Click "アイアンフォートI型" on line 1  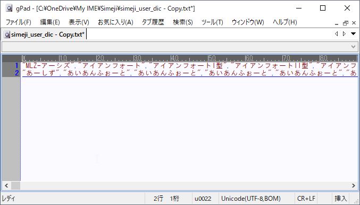click(x=188, y=66)
